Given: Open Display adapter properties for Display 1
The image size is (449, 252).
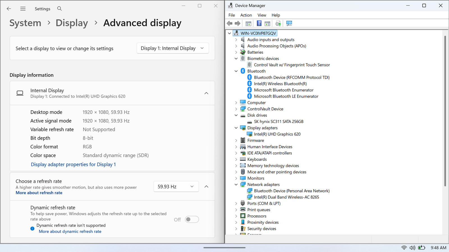Looking at the screenshot, I should 73,164.
